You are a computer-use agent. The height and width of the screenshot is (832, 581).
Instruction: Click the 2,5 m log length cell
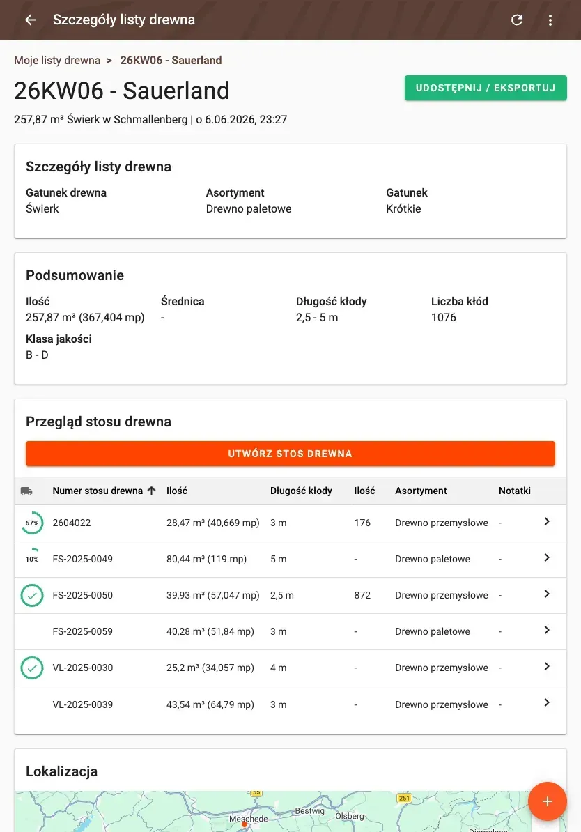click(281, 595)
